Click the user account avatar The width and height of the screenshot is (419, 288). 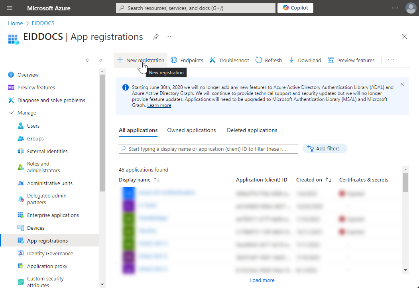click(411, 8)
